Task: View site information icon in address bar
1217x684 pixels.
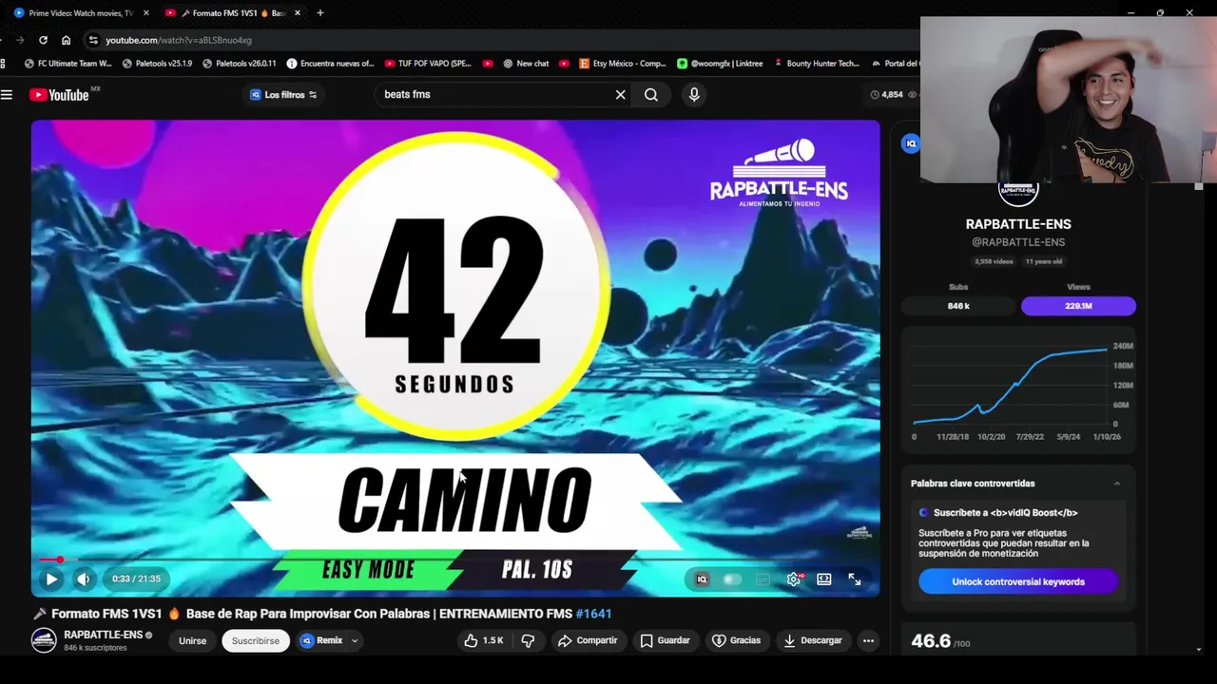Action: point(92,40)
